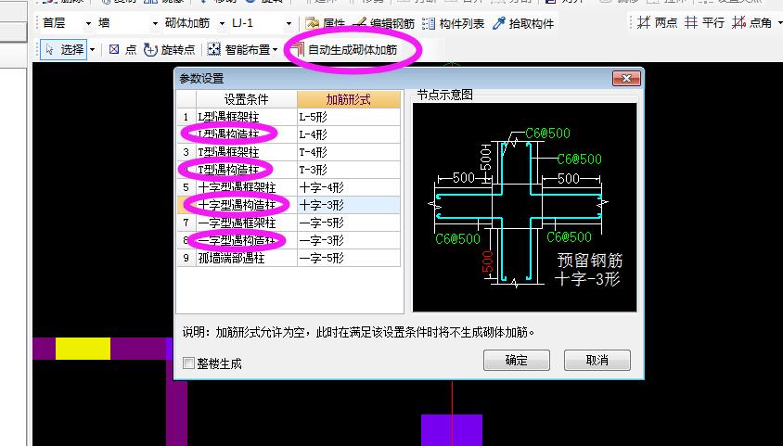The width and height of the screenshot is (783, 446).
Task: Click the 一字-3形 reinforcement cell
Action: pyautogui.click(x=349, y=240)
